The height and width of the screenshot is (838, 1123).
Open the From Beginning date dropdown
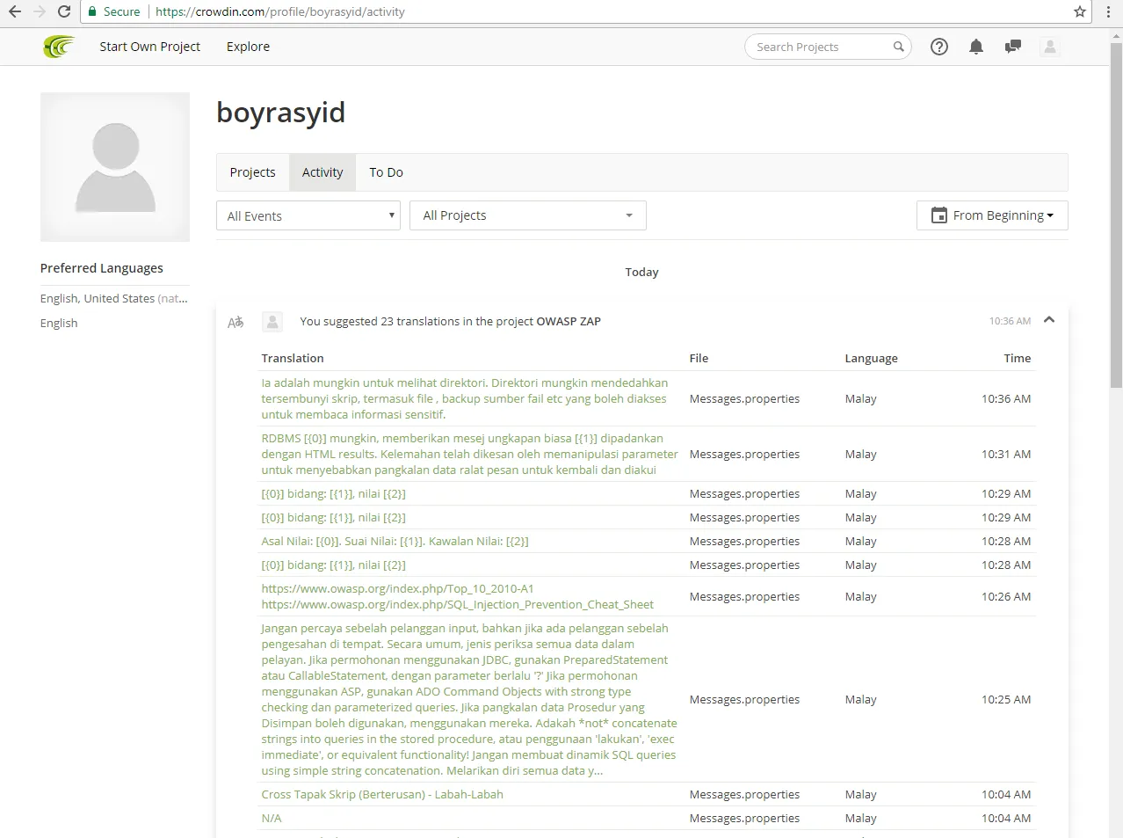coord(992,215)
